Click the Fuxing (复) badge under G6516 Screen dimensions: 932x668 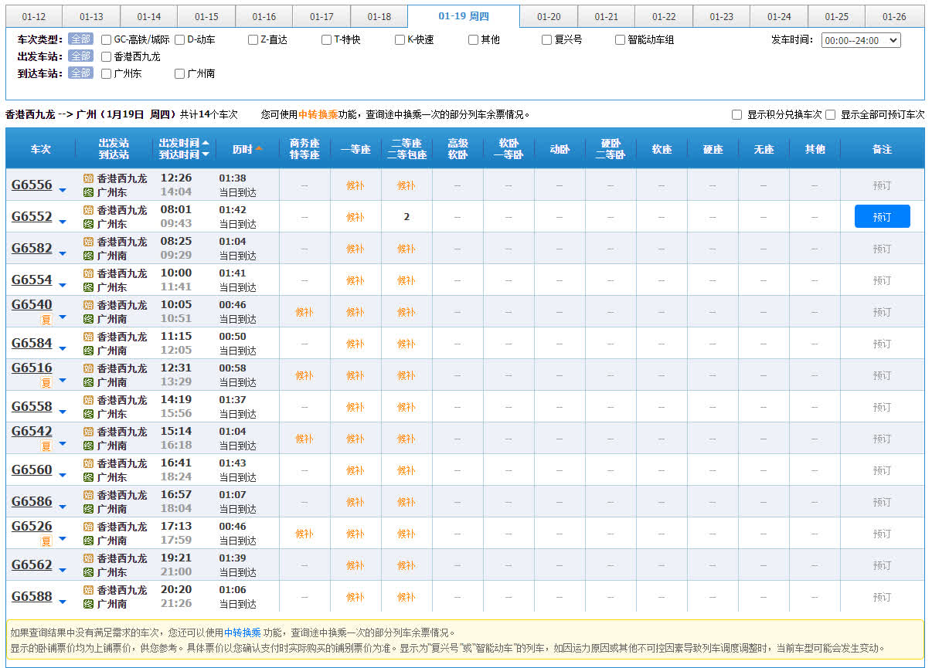point(46,382)
